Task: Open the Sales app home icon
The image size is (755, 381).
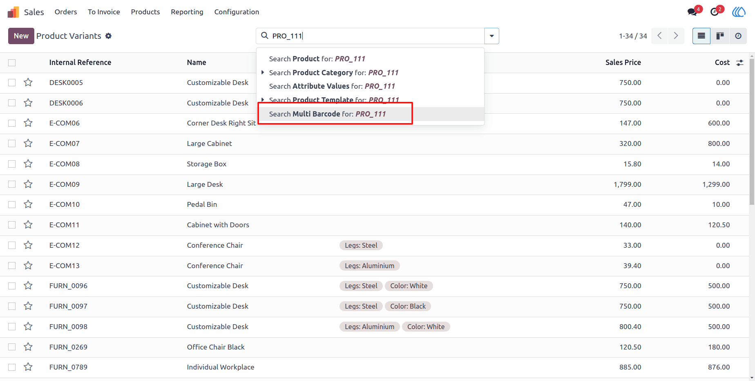Action: tap(13, 12)
